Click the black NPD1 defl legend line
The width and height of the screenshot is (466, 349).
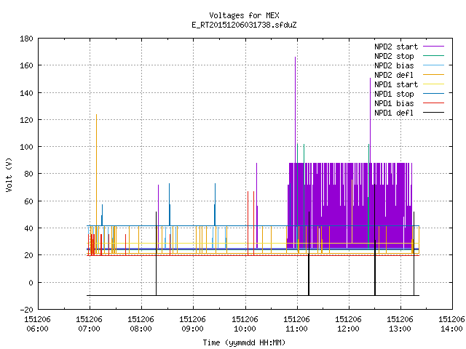pyautogui.click(x=433, y=113)
